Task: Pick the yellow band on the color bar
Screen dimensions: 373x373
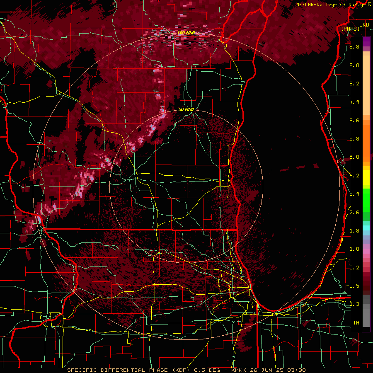Action: click(x=366, y=177)
